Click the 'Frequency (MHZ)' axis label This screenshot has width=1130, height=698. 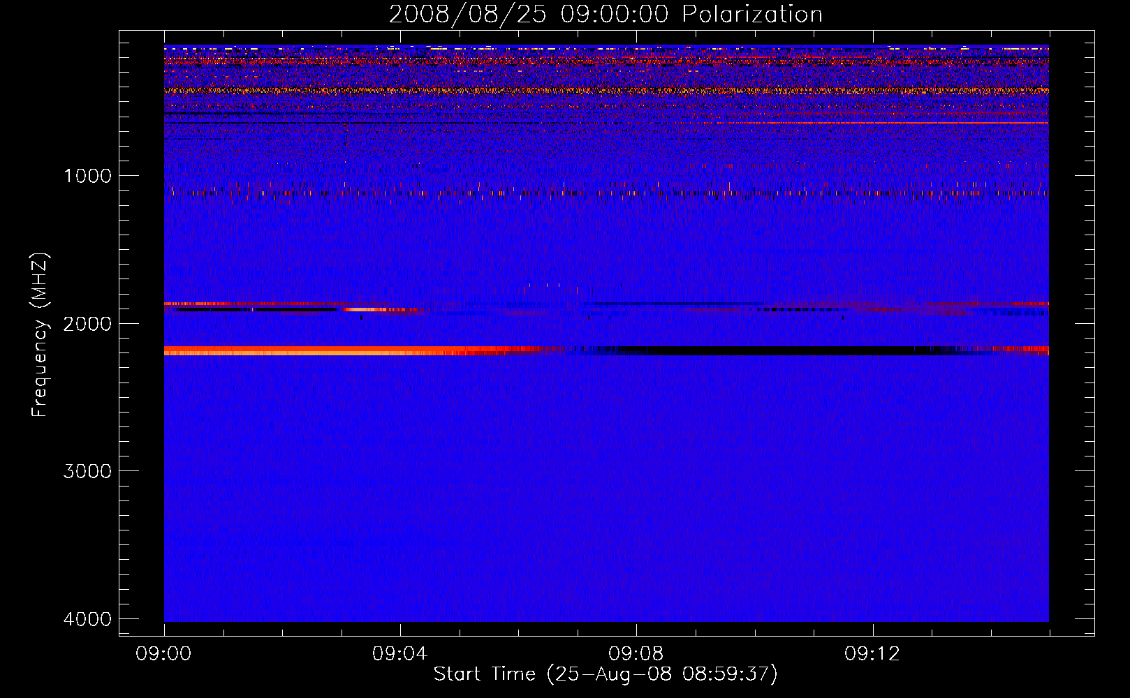(x=40, y=335)
